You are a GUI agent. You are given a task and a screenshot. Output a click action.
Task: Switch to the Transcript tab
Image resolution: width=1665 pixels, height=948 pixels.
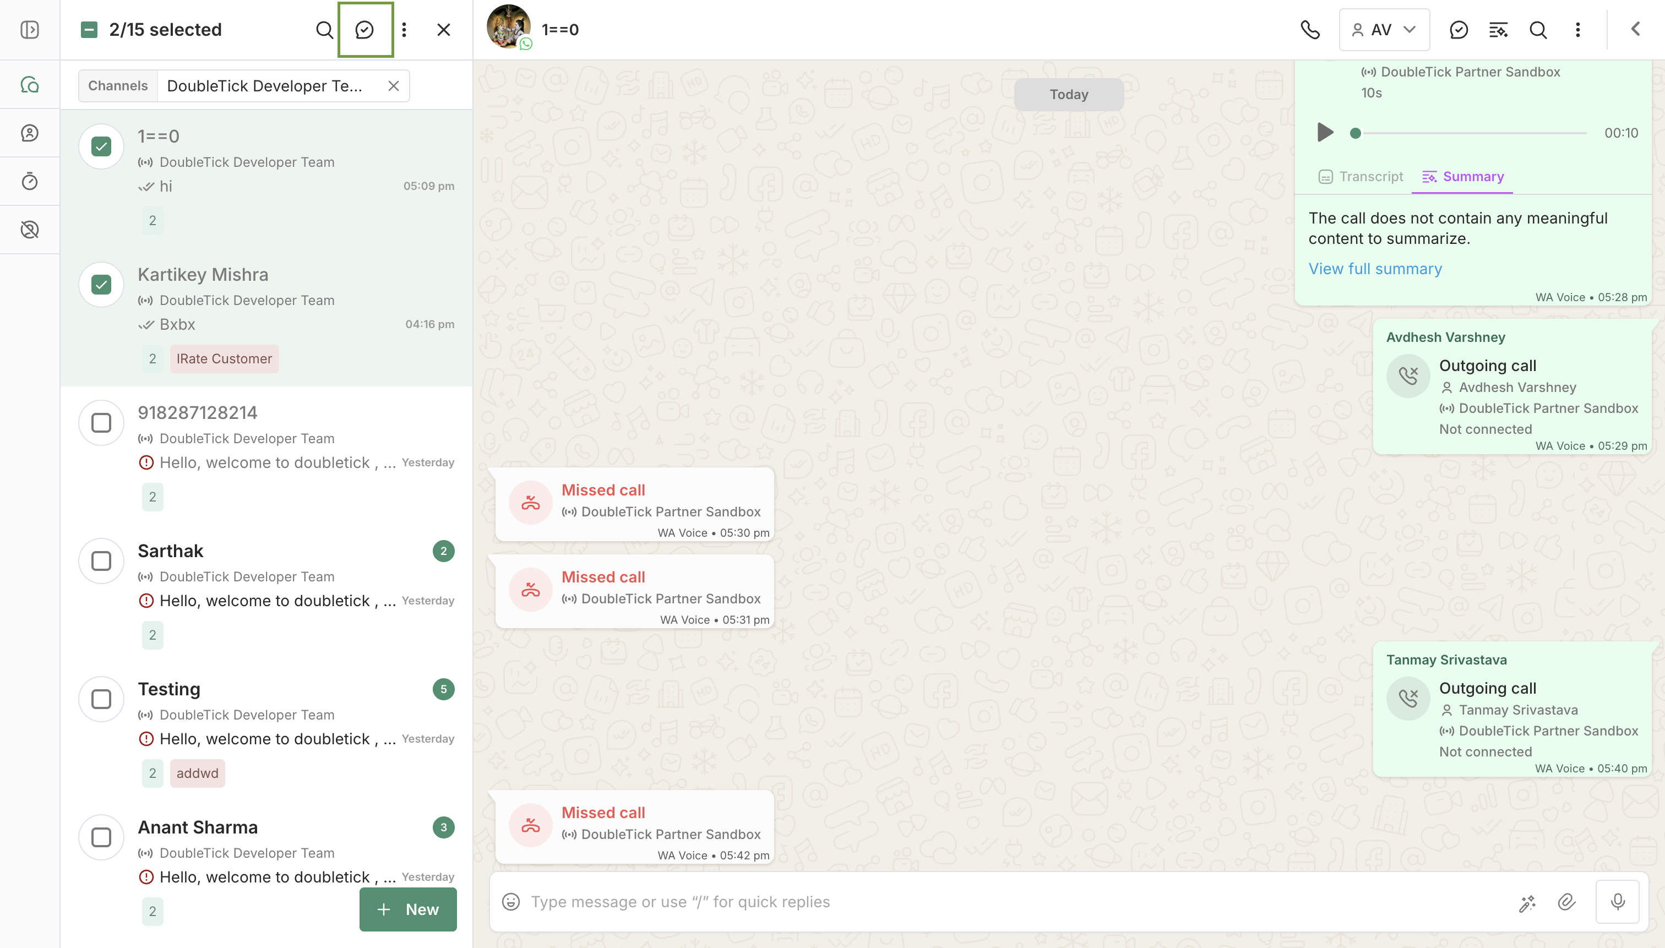1361,177
